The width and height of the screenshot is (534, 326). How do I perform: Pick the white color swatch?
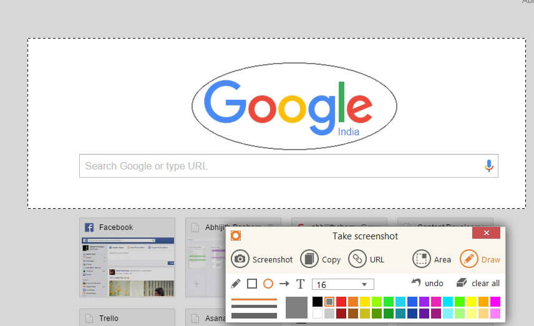(x=318, y=314)
